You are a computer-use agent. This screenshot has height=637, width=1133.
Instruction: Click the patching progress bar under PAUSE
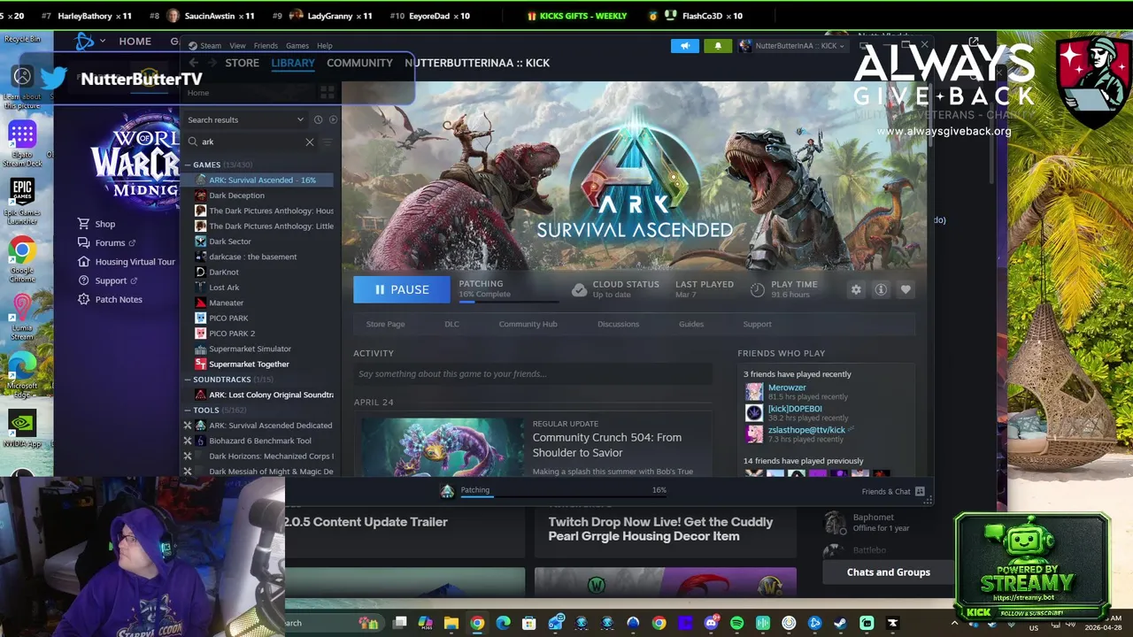tap(511, 302)
